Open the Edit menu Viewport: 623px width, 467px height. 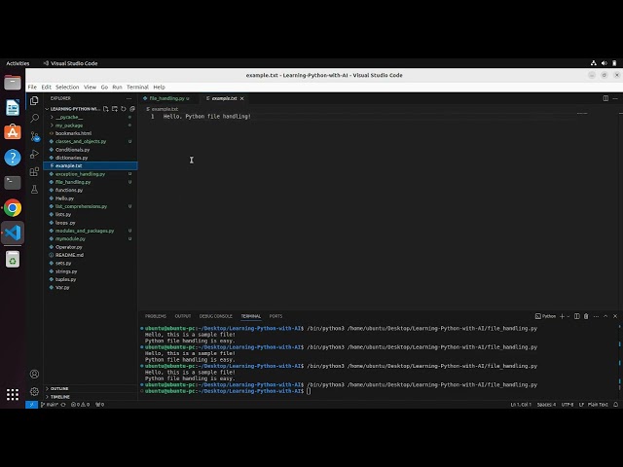pos(46,87)
